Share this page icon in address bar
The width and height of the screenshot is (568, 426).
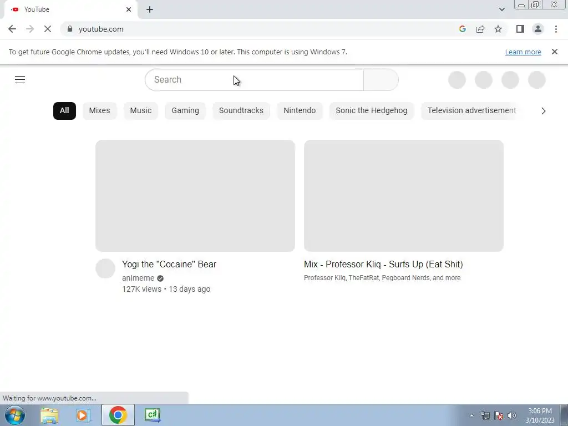[x=480, y=29]
